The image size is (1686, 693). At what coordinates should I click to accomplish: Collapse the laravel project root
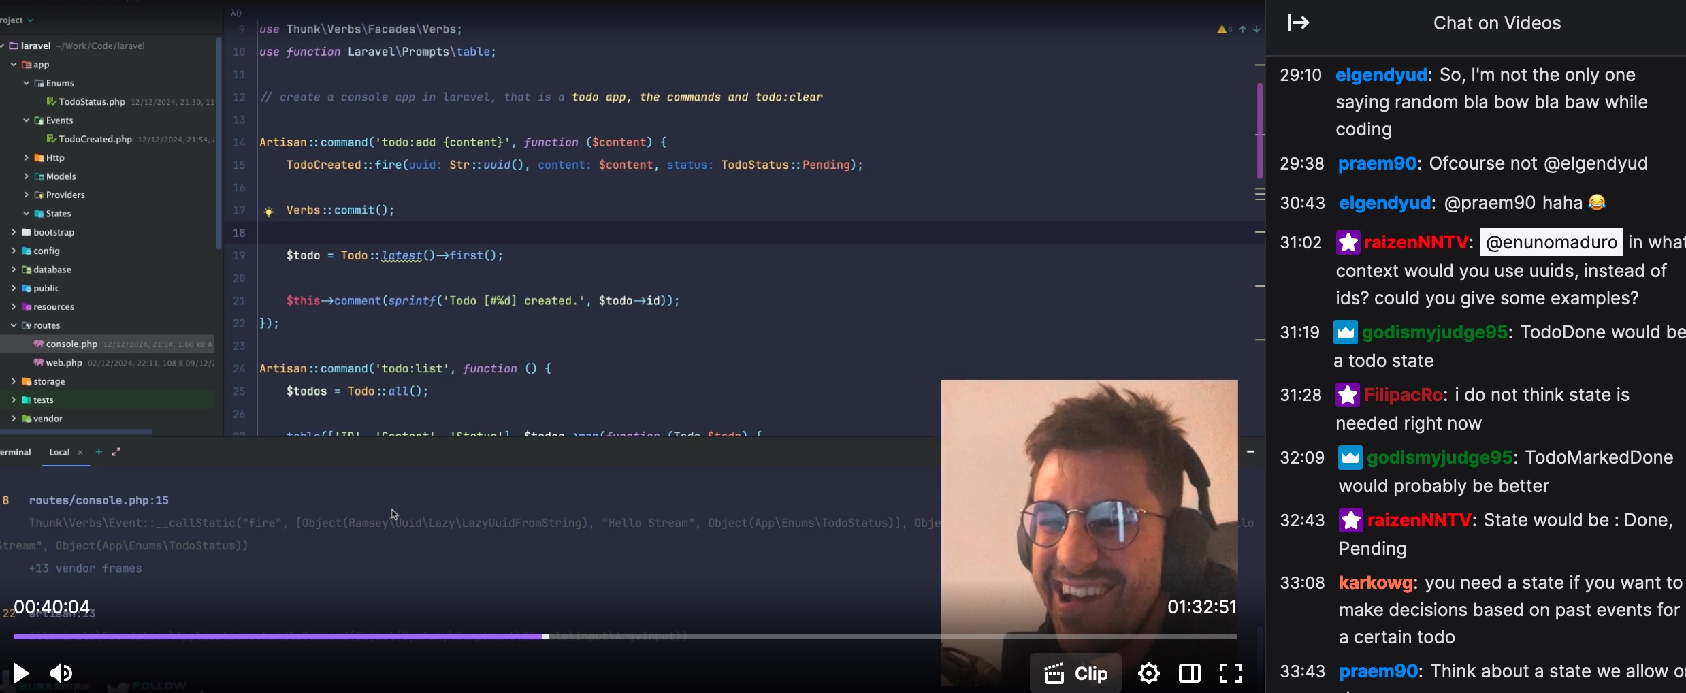pyautogui.click(x=3, y=46)
